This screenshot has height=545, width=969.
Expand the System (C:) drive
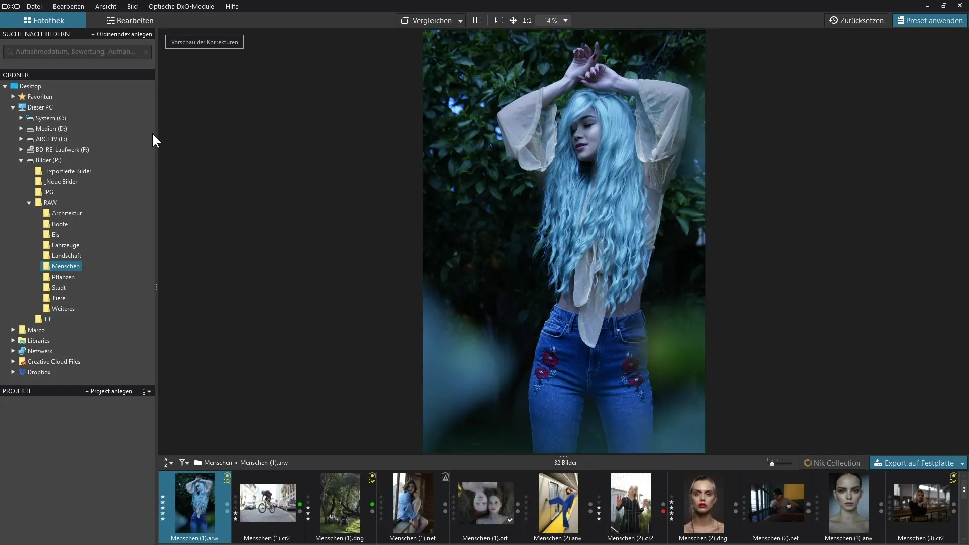pos(21,118)
